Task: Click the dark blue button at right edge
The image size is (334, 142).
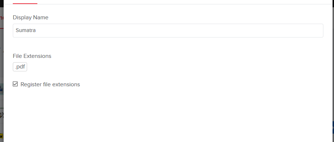Action: click(333, 127)
